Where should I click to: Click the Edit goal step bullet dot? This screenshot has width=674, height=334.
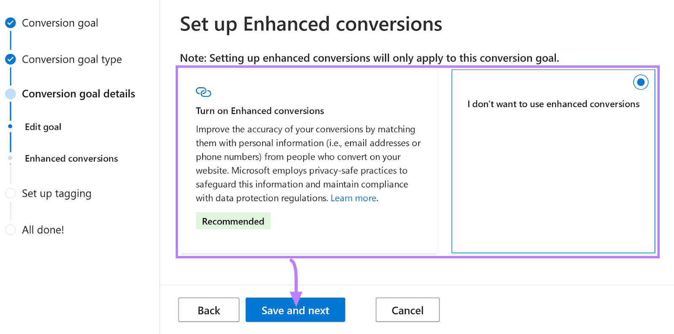click(x=11, y=126)
